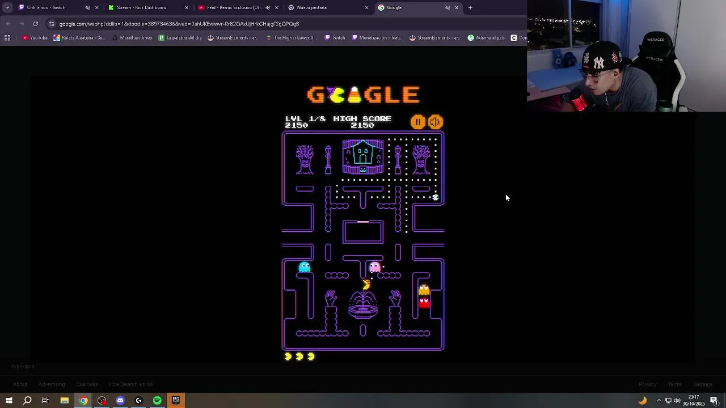Open the apps grid in bookmarks bar
This screenshot has height=408, width=726.
click(x=7, y=38)
